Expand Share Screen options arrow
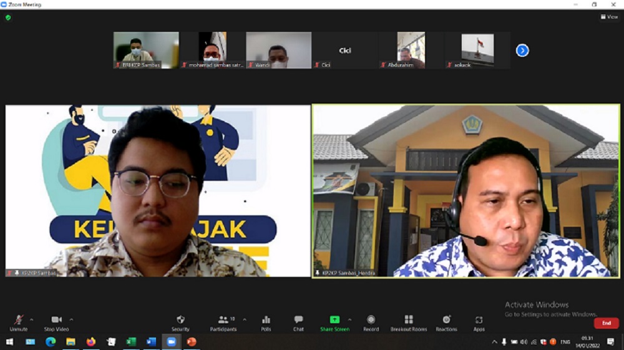The height and width of the screenshot is (350, 624). (x=349, y=319)
